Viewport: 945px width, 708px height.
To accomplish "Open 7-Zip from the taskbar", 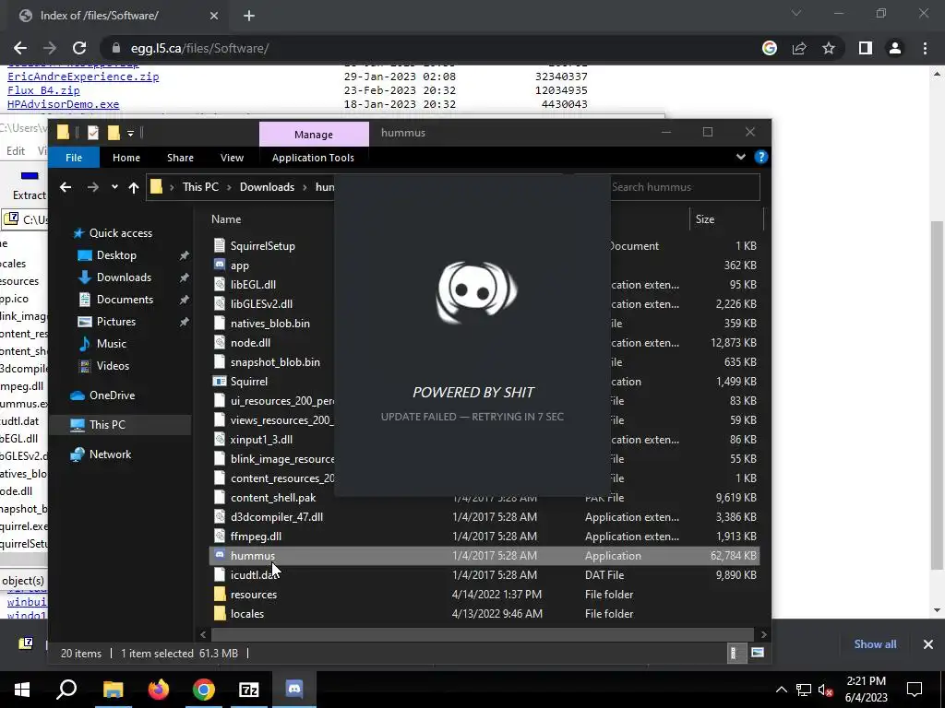I will (x=249, y=690).
